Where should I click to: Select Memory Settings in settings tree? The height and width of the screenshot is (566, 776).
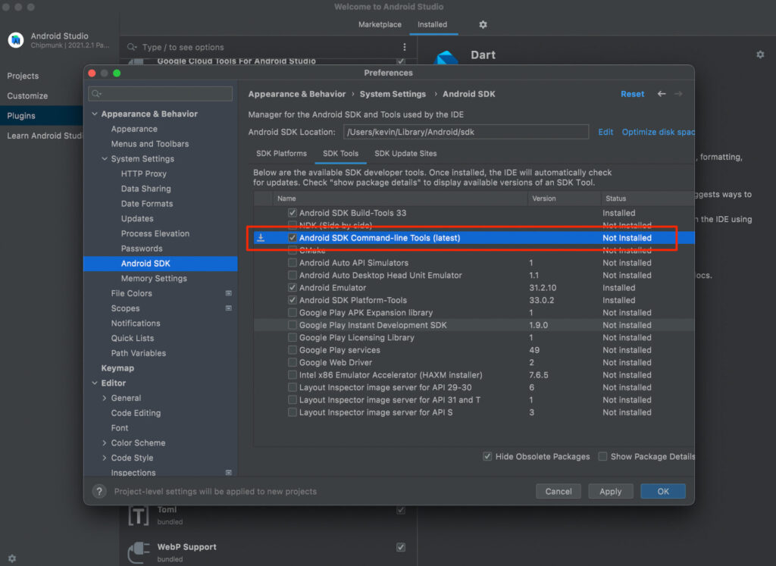pos(154,279)
